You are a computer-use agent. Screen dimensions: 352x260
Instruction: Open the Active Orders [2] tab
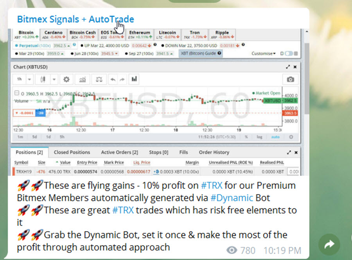pos(119,152)
